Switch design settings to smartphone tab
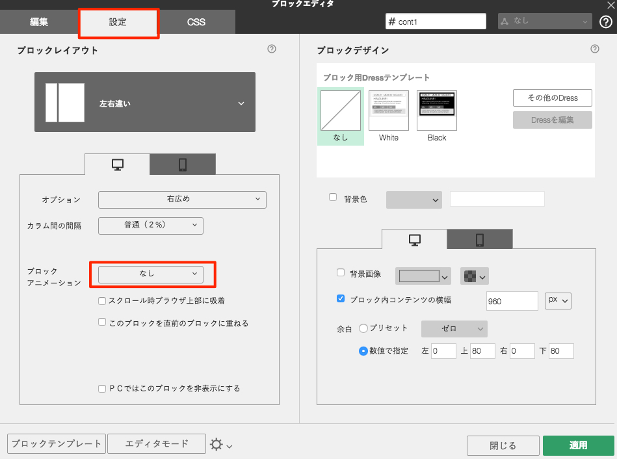 tap(480, 239)
